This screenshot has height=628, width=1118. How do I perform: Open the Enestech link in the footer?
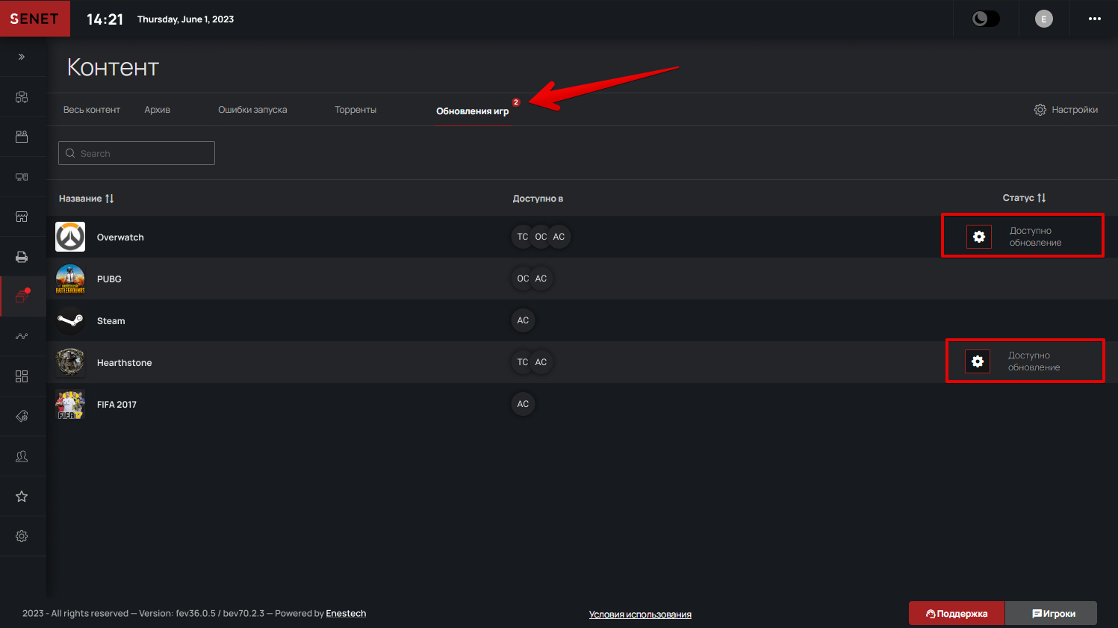pos(346,614)
